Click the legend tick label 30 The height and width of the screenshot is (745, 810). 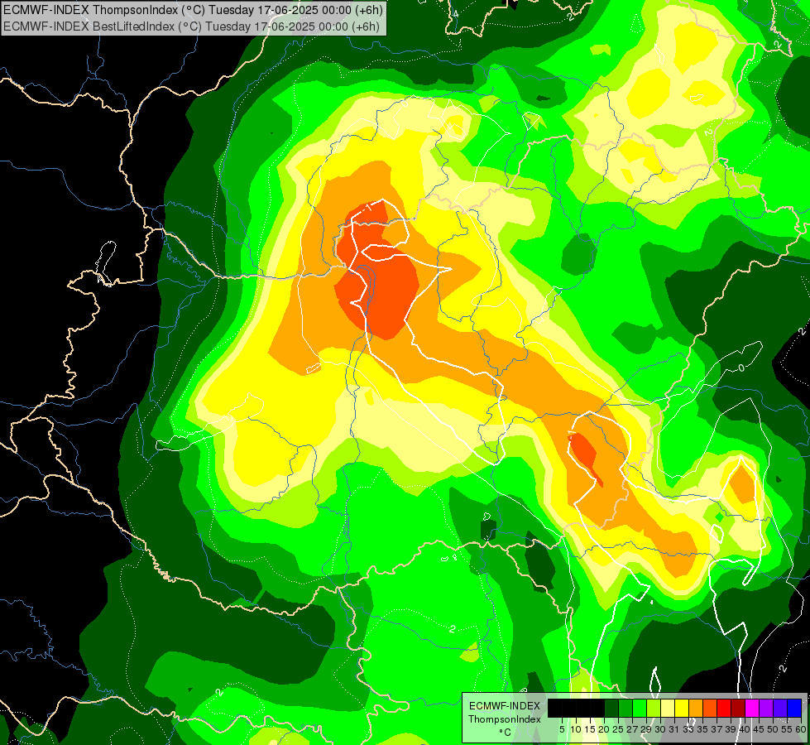click(661, 729)
